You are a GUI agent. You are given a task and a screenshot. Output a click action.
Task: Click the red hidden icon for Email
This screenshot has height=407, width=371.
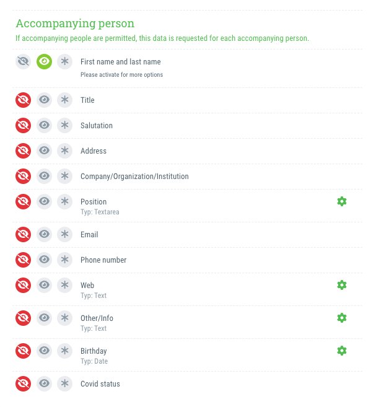(x=23, y=234)
